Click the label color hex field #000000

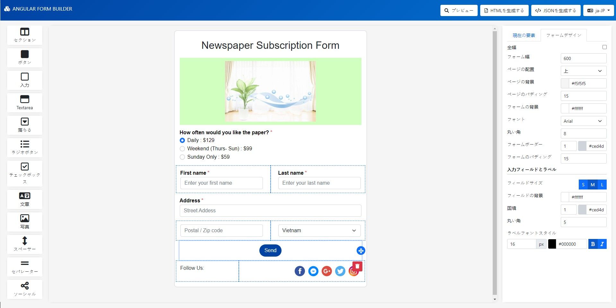pos(571,244)
